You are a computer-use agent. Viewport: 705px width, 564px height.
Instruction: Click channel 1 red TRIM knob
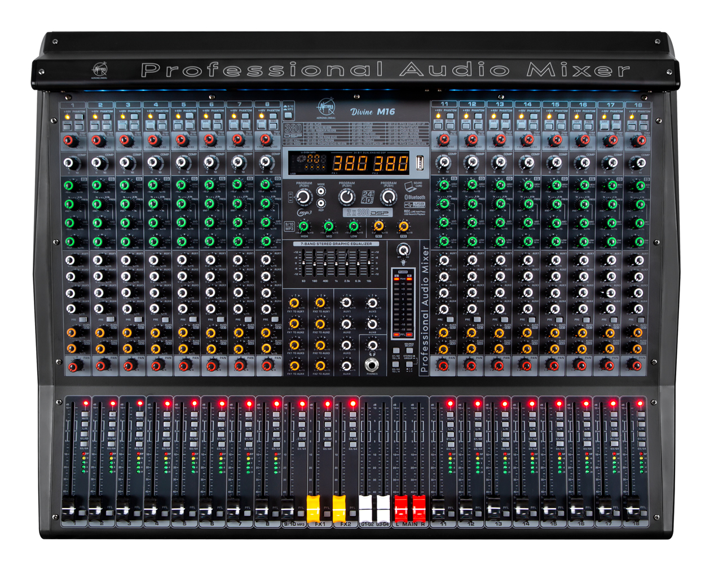[x=69, y=140]
